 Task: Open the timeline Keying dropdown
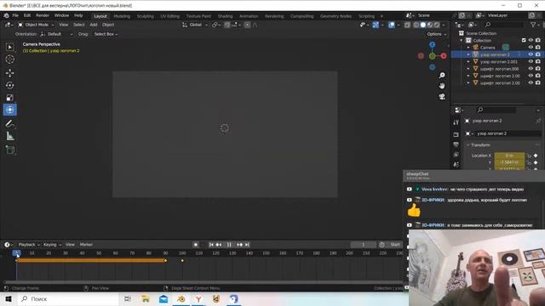point(52,245)
